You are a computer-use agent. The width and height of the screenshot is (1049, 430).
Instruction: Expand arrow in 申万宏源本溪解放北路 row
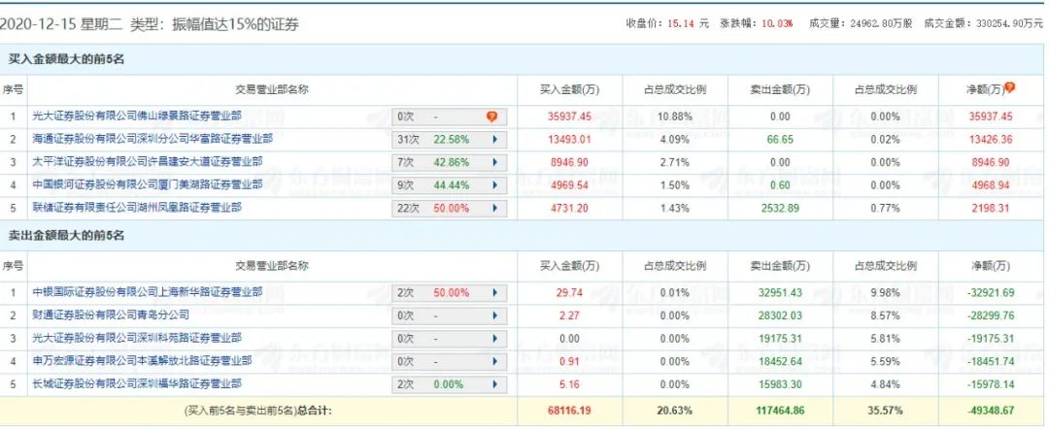click(495, 361)
